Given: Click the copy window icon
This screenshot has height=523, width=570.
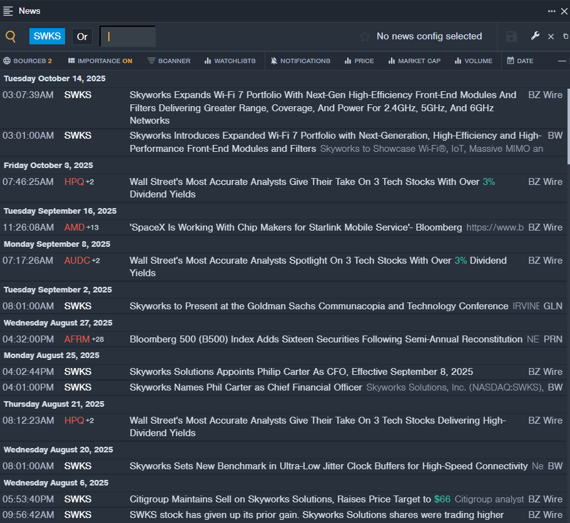Looking at the screenshot, I should [x=566, y=37].
